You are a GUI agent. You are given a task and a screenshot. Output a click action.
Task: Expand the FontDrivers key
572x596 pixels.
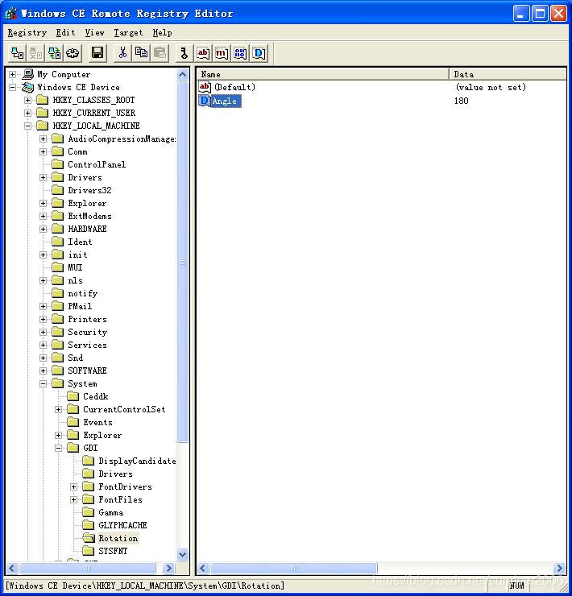[x=74, y=487]
